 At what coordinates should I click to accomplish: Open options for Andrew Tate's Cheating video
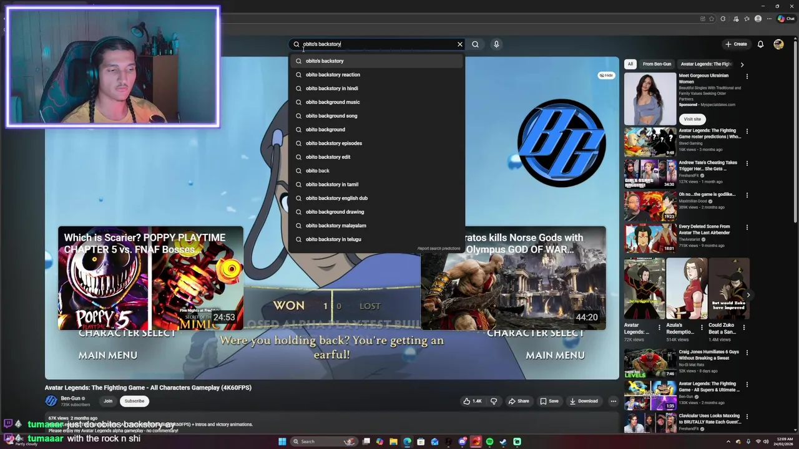click(x=747, y=163)
